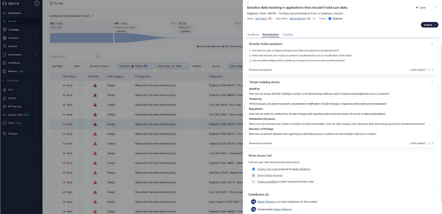The image size is (442, 214).
Task: Open the Actions dropdown
Action: coord(429,25)
